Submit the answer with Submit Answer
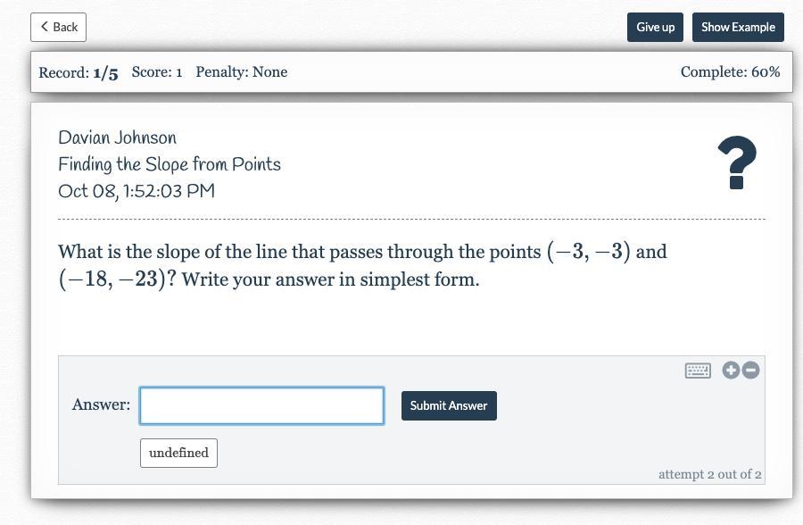 click(x=449, y=405)
